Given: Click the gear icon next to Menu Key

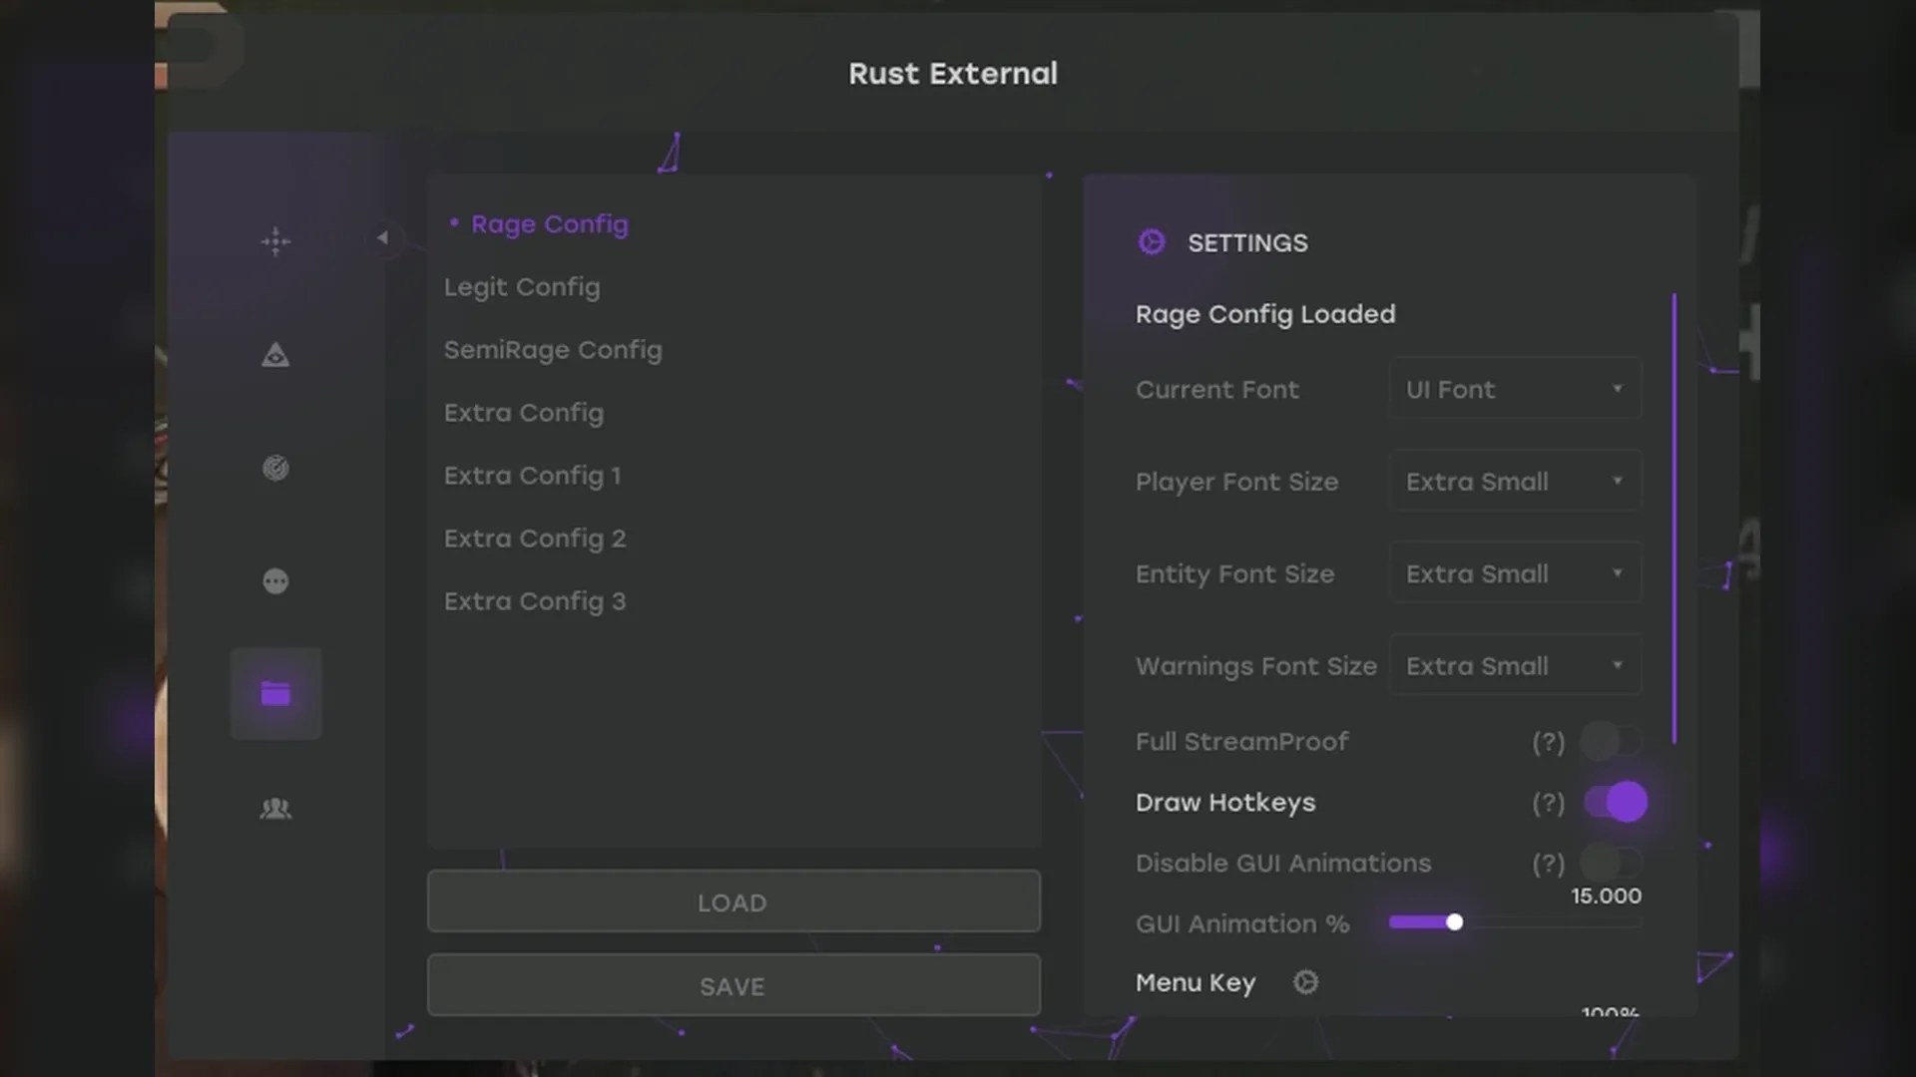Looking at the screenshot, I should 1305,982.
